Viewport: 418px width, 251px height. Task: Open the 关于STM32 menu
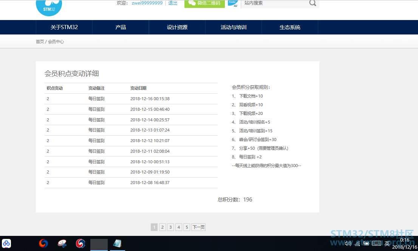coord(64,27)
